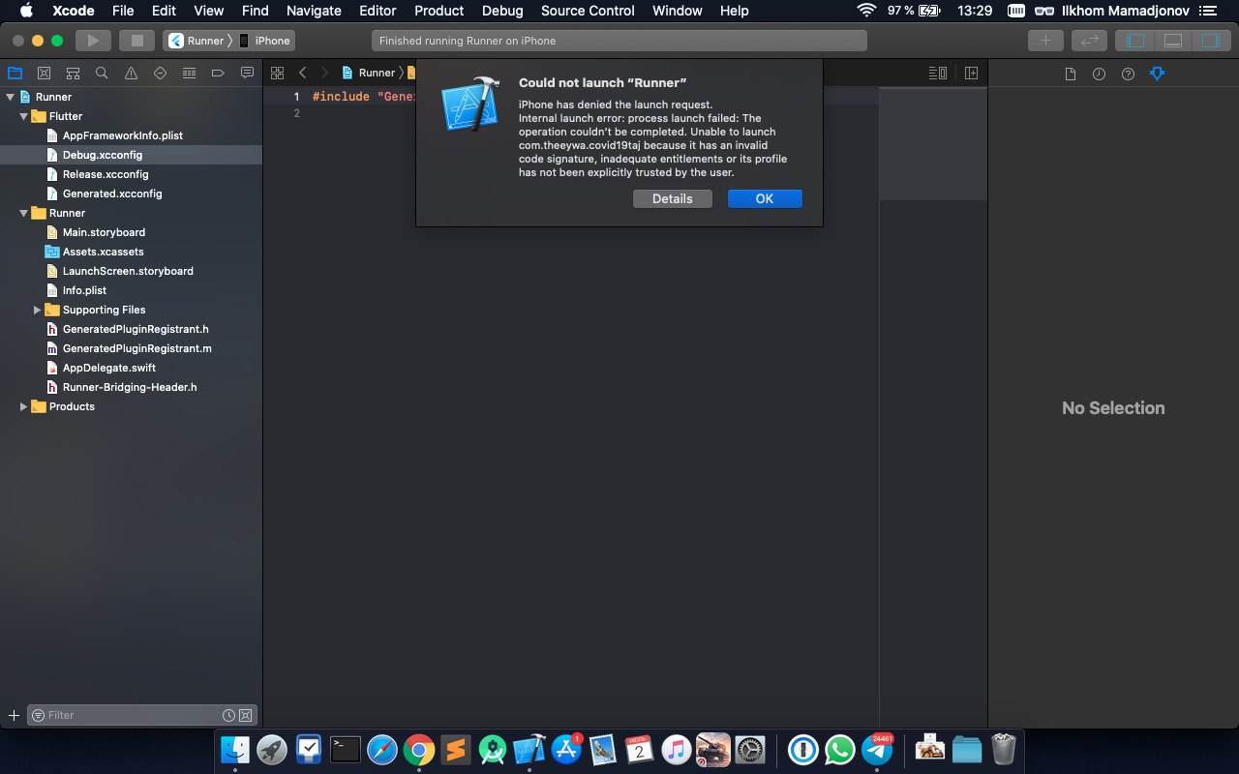Open the Debug navigator icon

189,73
